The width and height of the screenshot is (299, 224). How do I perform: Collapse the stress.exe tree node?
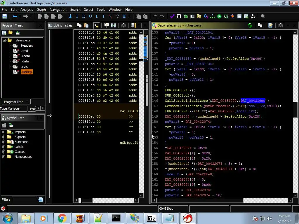click(4, 40)
